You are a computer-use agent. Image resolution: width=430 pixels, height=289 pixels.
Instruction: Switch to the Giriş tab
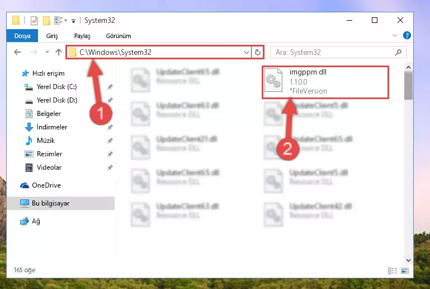pyautogui.click(x=52, y=36)
